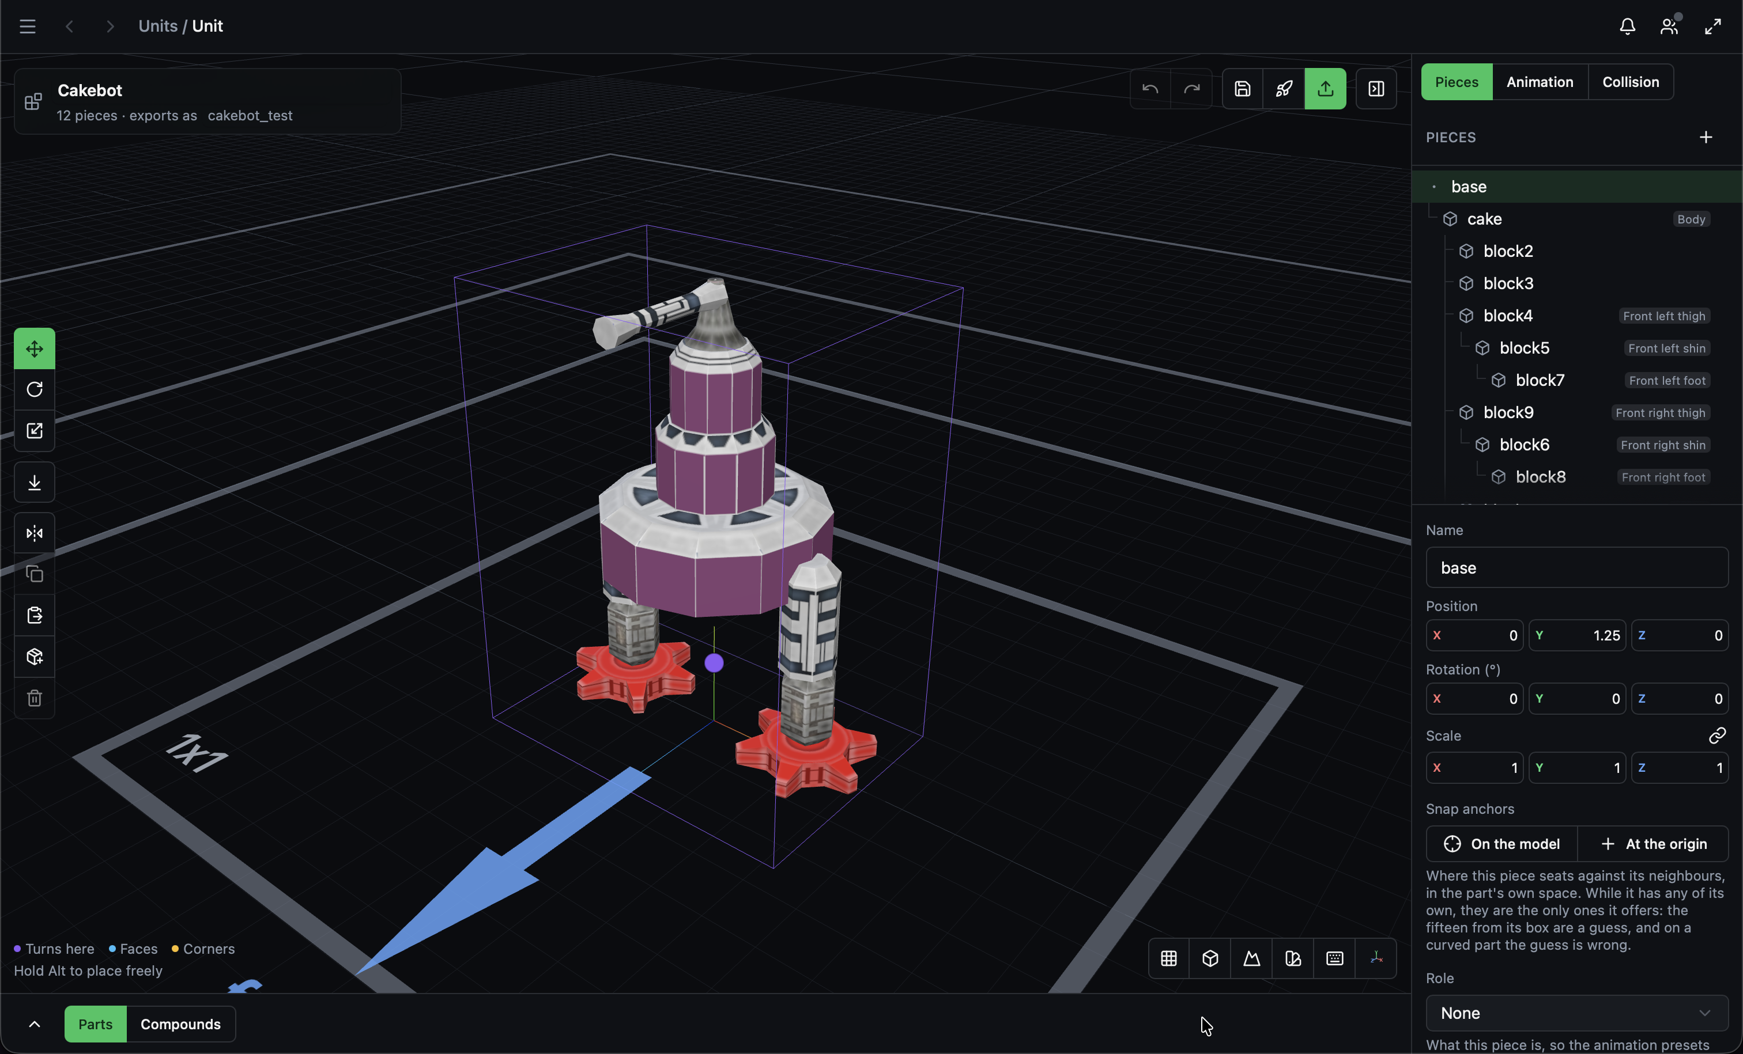The image size is (1743, 1054).
Task: Select the Scale tool
Action: (x=34, y=430)
